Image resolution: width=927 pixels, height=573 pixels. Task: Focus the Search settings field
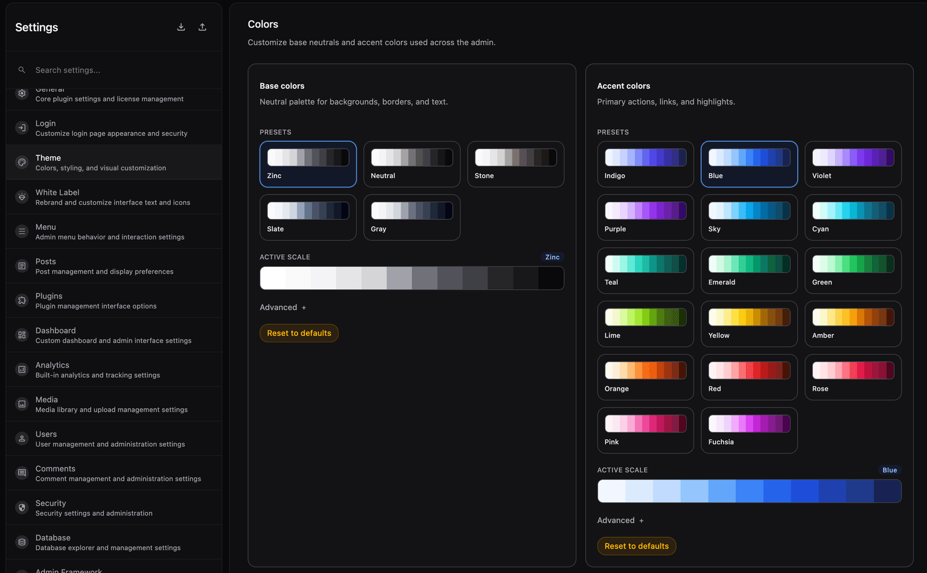pos(113,70)
